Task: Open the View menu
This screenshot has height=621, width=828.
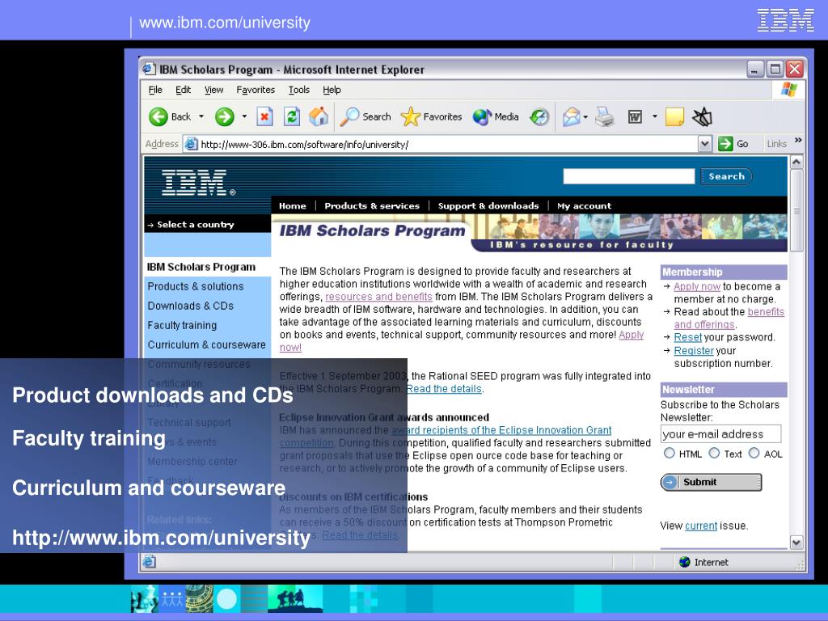Action: coord(213,90)
